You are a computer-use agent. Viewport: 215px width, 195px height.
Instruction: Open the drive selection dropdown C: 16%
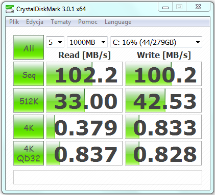(x=156, y=42)
